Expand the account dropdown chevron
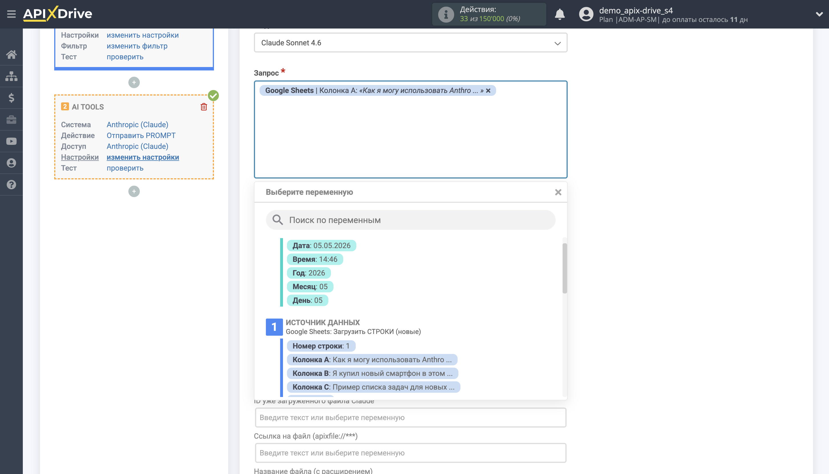The width and height of the screenshot is (829, 474). (x=819, y=14)
